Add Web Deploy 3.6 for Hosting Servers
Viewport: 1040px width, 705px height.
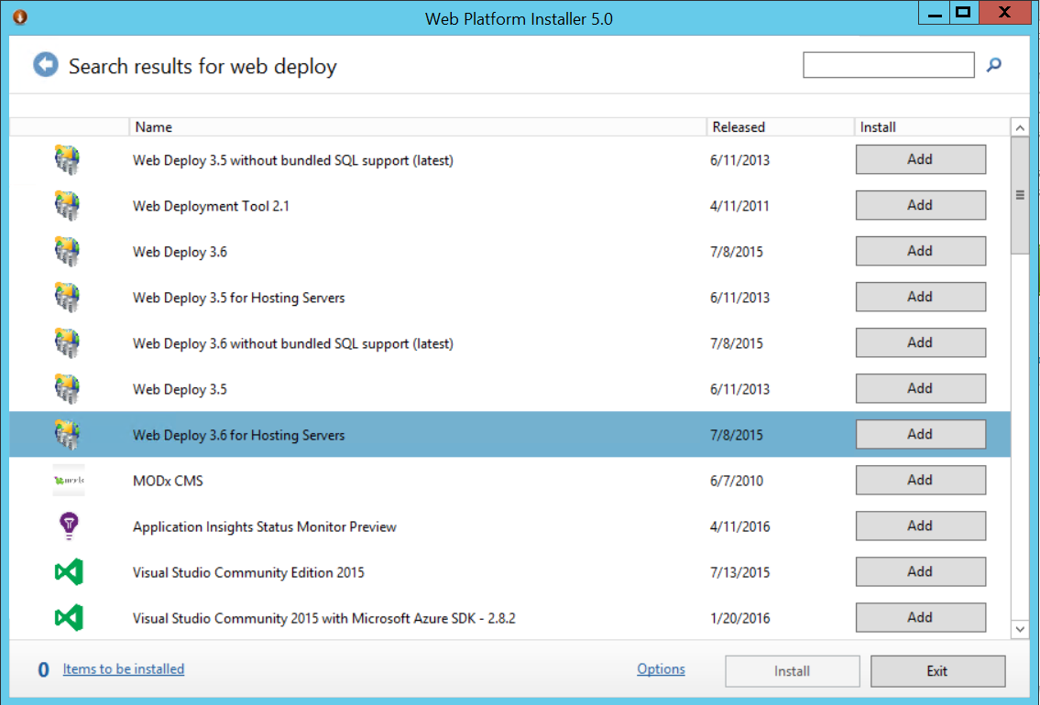(x=921, y=434)
